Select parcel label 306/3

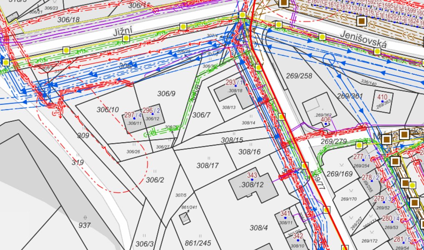point(144,243)
